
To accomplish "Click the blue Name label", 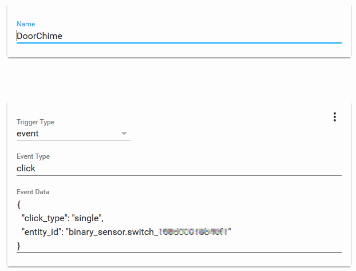I will pyautogui.click(x=26, y=24).
